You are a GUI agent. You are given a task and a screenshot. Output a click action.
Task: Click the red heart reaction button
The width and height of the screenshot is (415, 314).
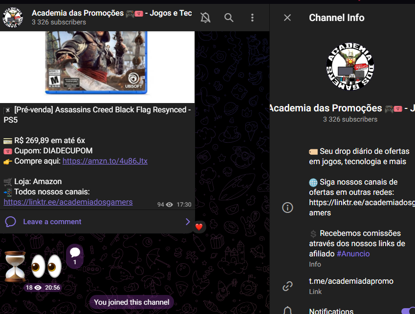click(x=199, y=227)
